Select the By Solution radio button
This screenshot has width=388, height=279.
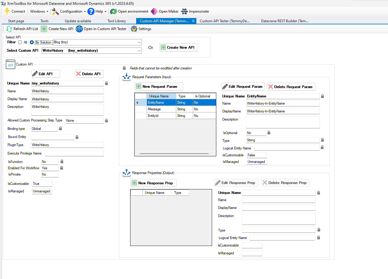click(x=32, y=42)
